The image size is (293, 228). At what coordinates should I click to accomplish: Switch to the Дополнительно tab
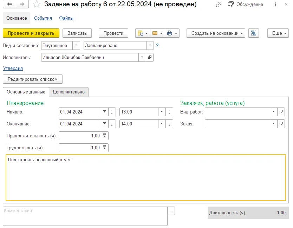(69, 92)
